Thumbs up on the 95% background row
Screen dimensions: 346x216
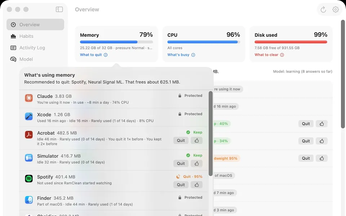coord(322,158)
